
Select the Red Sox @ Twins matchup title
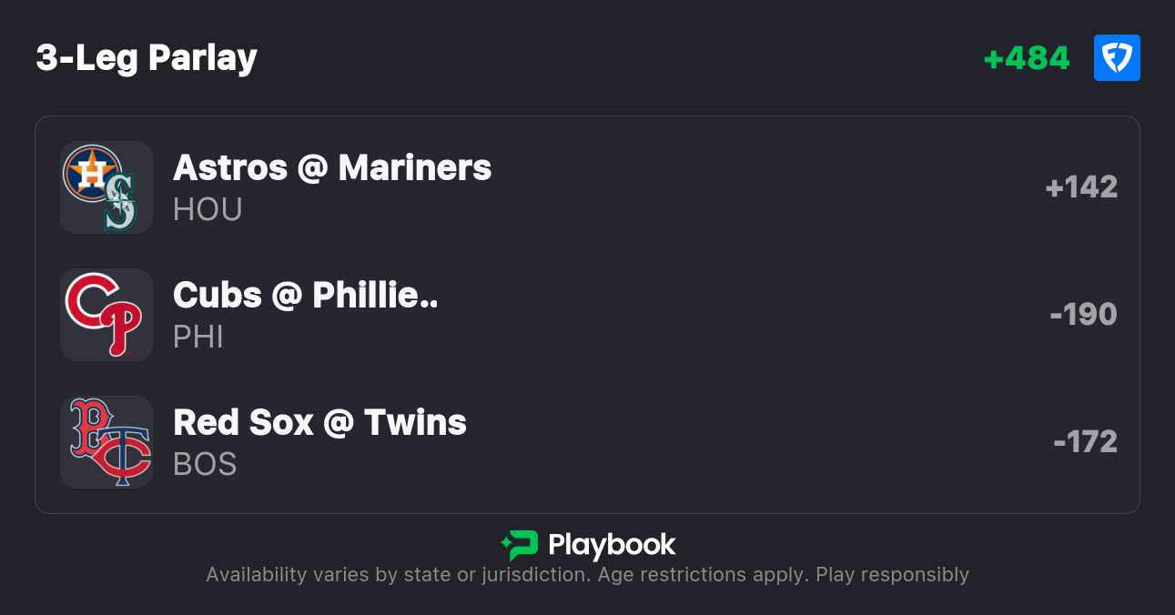click(319, 423)
